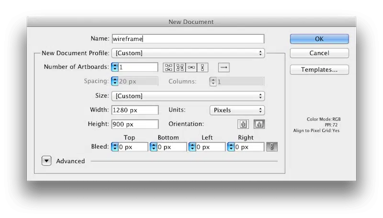Set orientation to Portrait
The image size is (383, 218).
244,124
